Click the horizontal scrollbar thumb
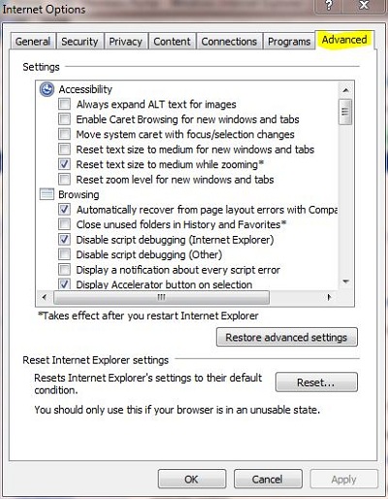Image resolution: width=388 pixels, height=499 pixels. [x=161, y=297]
